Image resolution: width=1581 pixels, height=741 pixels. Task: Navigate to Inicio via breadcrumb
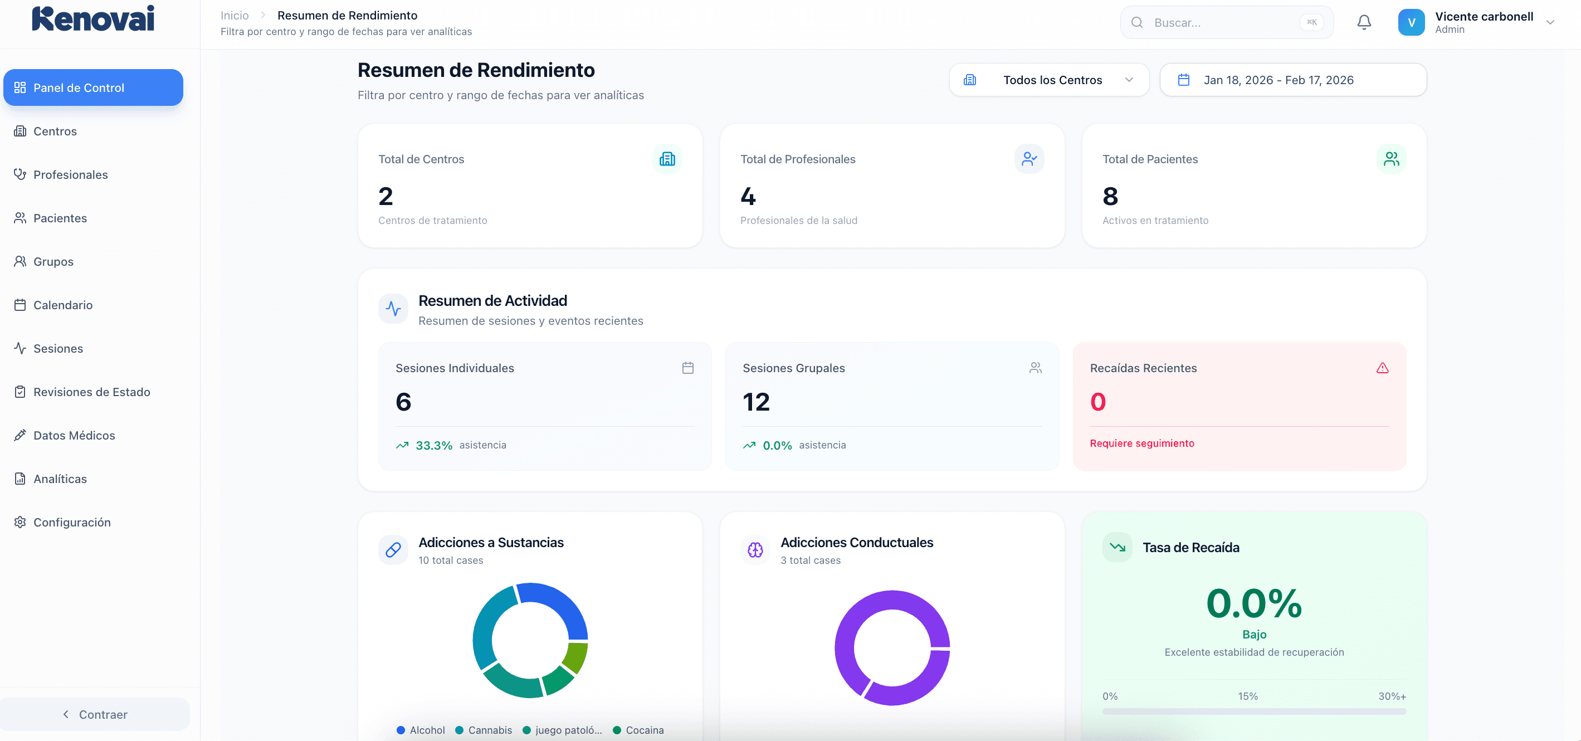point(234,14)
